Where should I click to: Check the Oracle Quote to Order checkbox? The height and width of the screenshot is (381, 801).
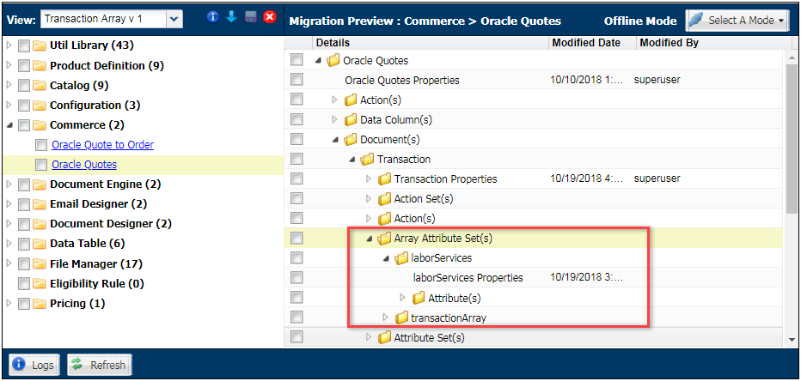coord(41,145)
